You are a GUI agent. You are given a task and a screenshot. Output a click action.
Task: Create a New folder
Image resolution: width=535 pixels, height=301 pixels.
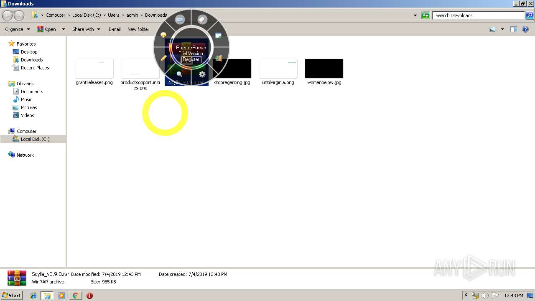(138, 29)
